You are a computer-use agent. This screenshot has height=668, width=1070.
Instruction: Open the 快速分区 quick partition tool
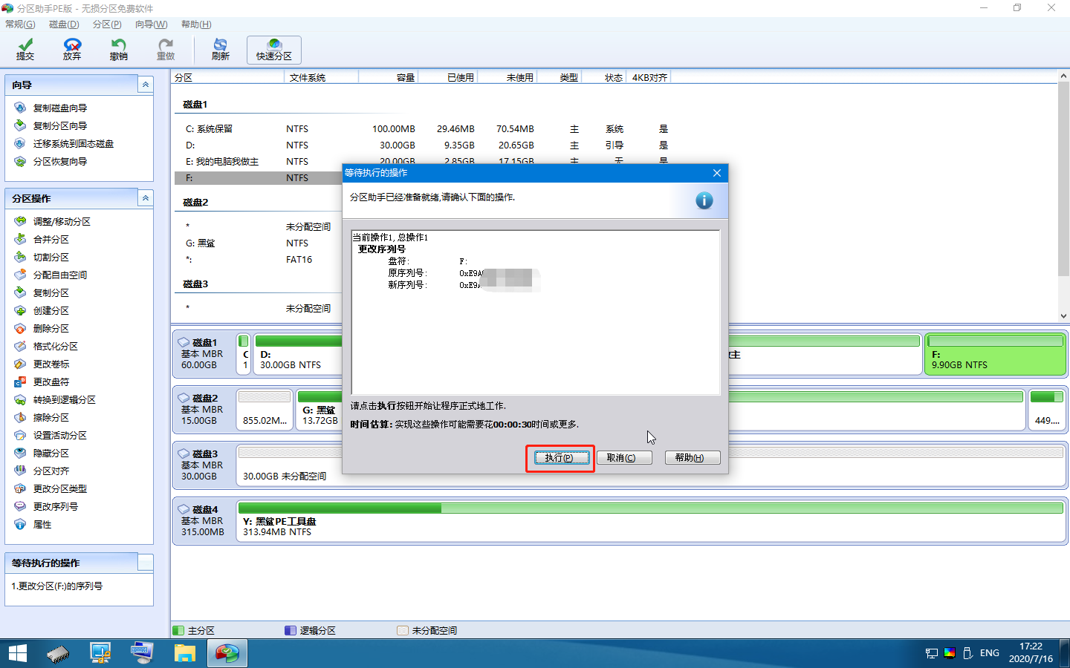coord(274,50)
